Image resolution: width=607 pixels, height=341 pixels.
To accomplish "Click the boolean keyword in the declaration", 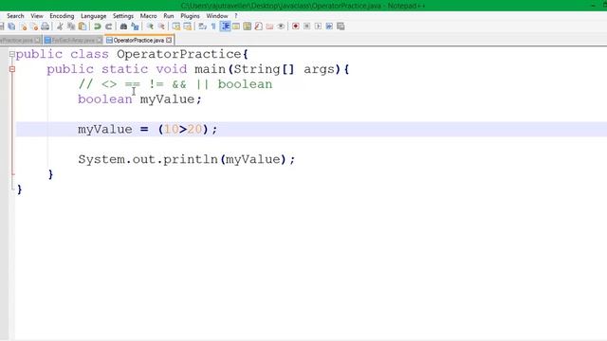I will point(105,99).
